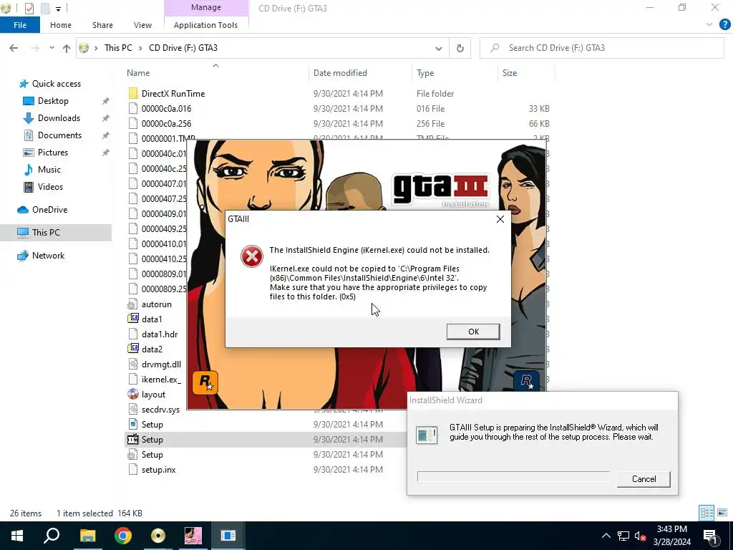The width and height of the screenshot is (733, 550).
Task: Open taskbar Search
Action: pos(52,536)
